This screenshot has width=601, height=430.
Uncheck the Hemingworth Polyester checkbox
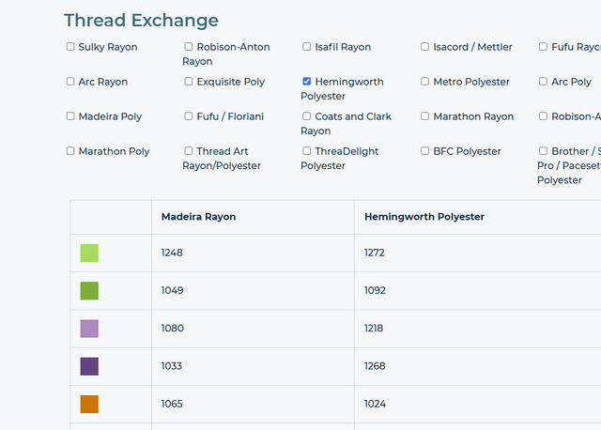point(307,82)
